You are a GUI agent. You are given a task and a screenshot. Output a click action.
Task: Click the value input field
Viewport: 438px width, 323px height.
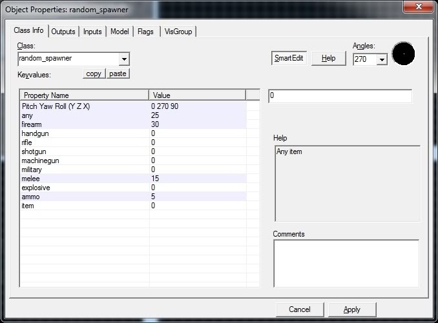340,95
